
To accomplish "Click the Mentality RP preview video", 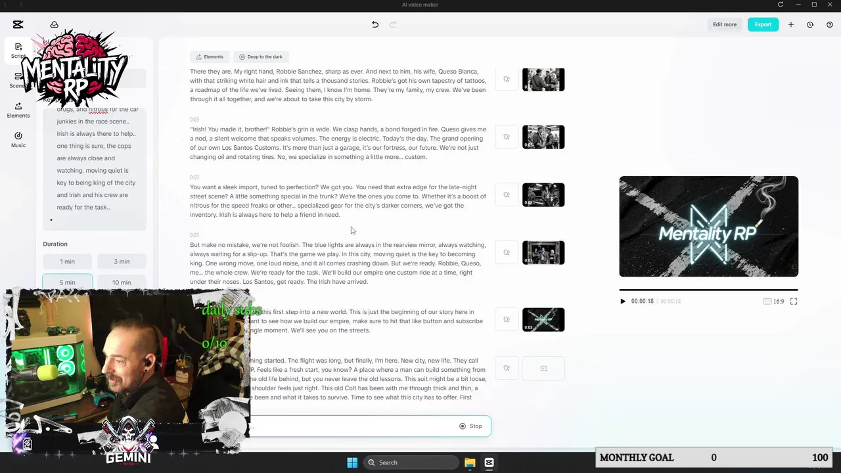I will tap(708, 227).
